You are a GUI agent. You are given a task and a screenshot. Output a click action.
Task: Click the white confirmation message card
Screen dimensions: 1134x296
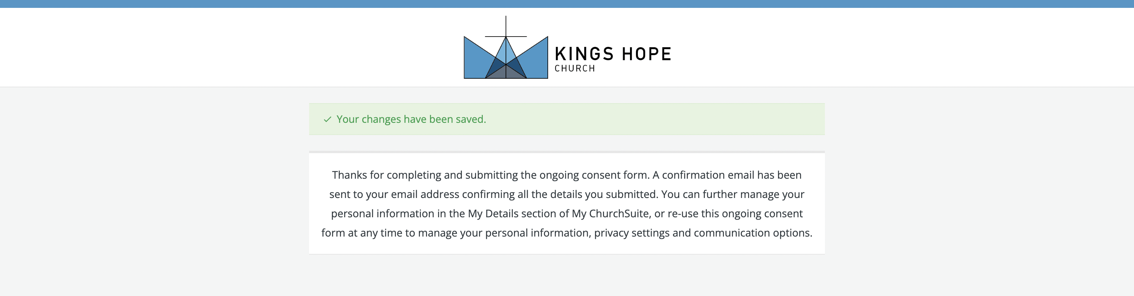coord(567,203)
